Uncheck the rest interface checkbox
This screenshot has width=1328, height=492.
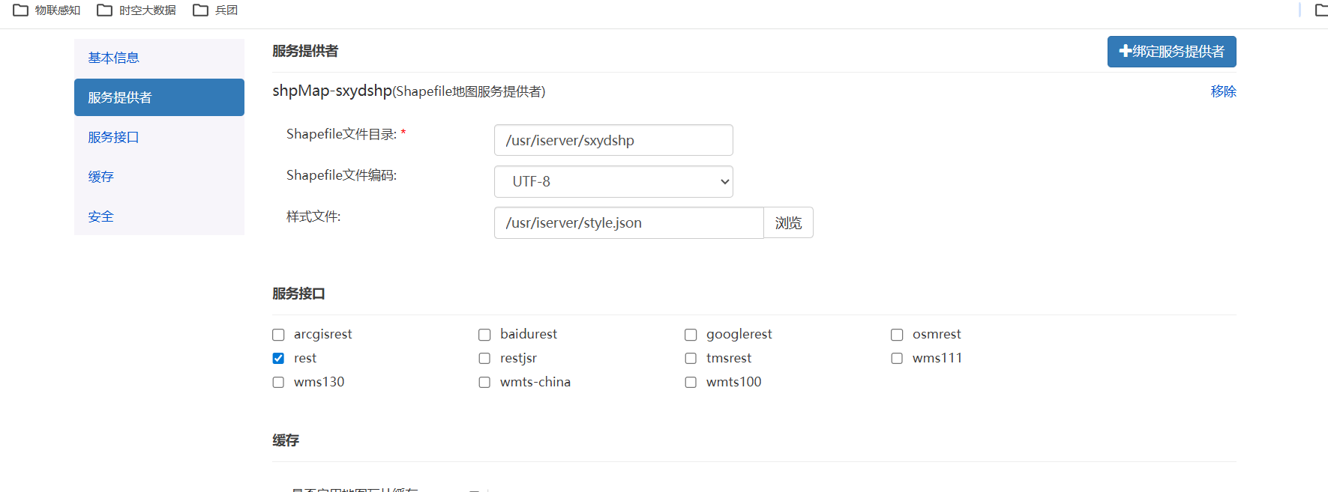tap(278, 359)
